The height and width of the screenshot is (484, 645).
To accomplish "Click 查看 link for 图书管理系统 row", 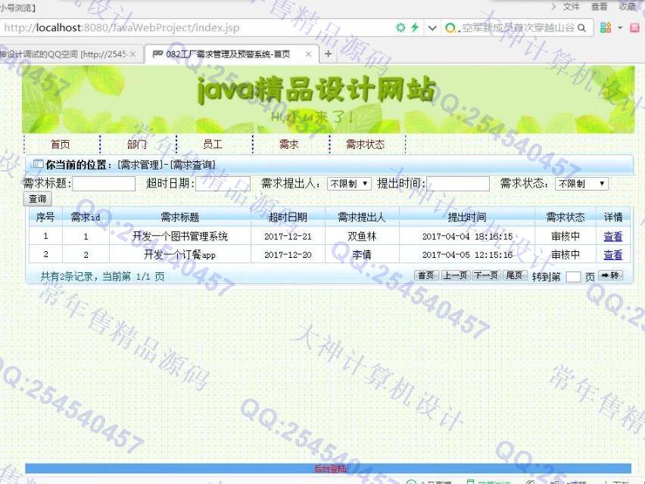I will coord(613,236).
